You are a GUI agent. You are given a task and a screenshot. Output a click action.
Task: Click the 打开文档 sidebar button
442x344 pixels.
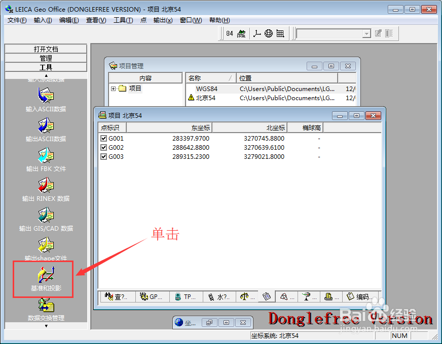click(46, 49)
